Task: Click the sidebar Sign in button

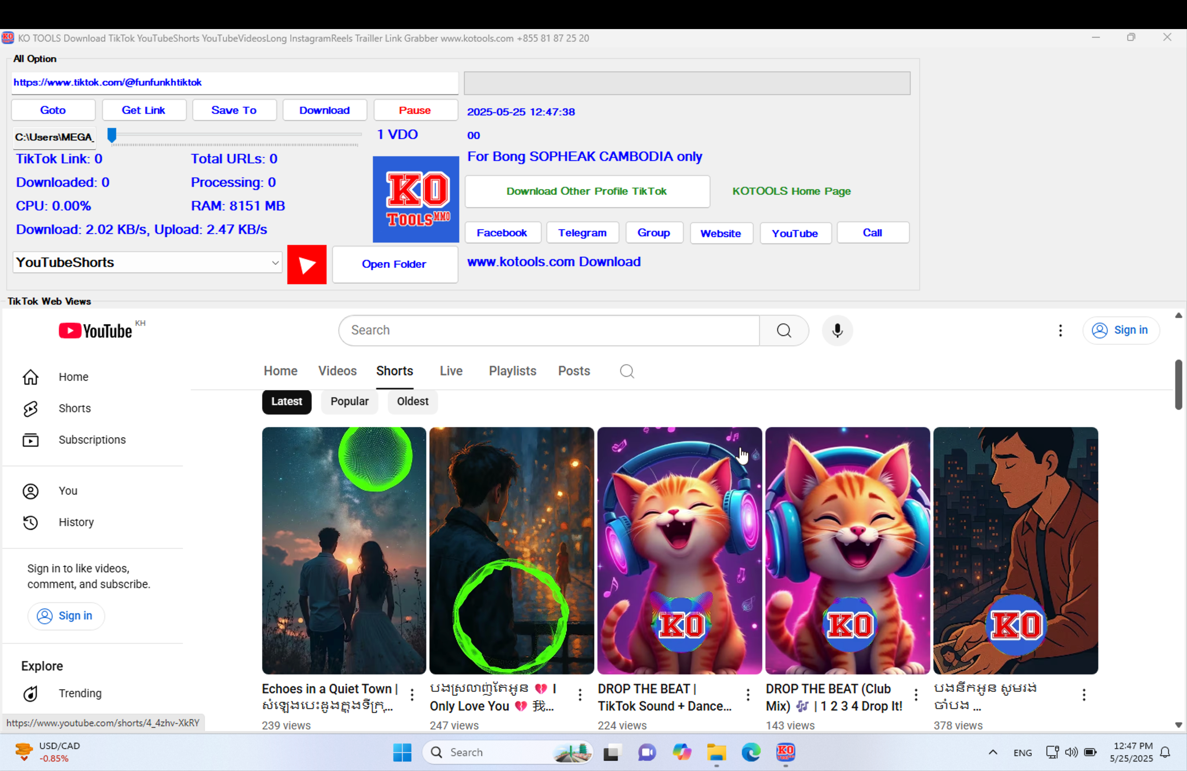Action: (x=66, y=616)
